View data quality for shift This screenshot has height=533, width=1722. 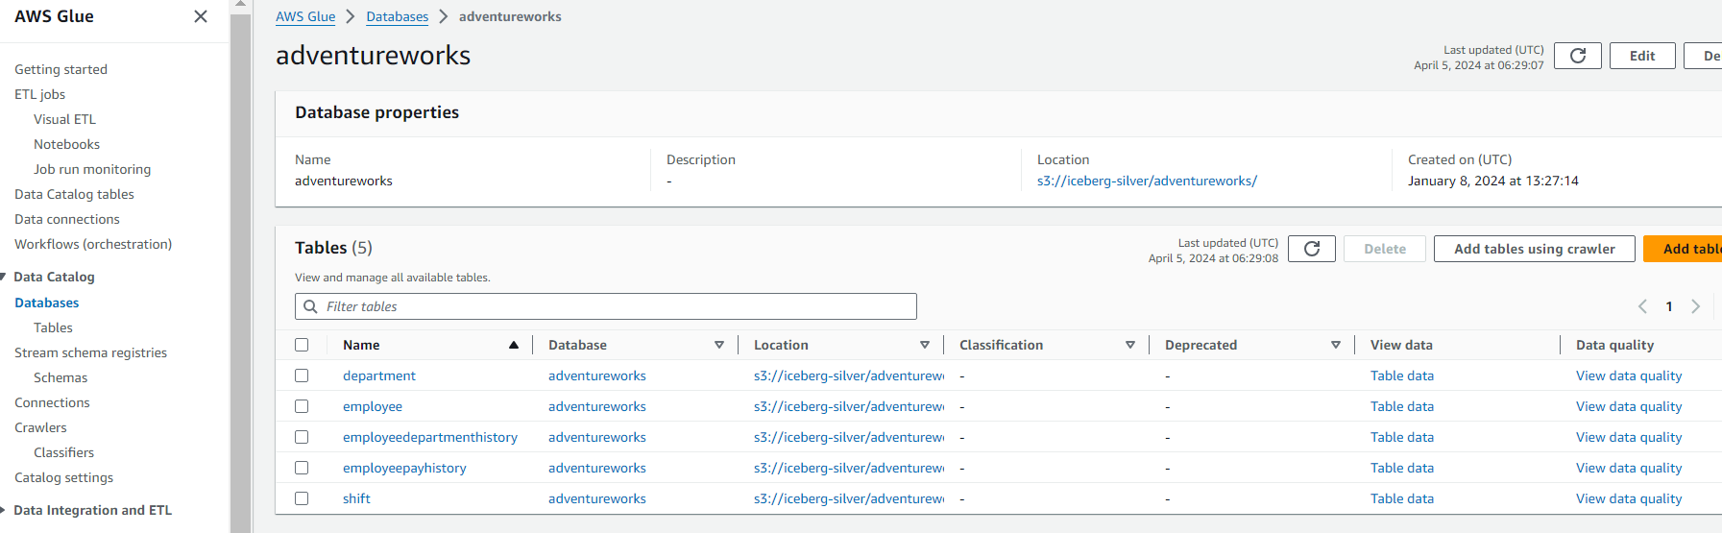pos(1629,498)
